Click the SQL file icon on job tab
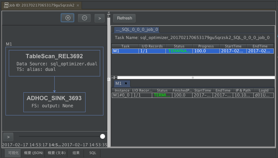278x158 pixels. click(x=6, y=5)
